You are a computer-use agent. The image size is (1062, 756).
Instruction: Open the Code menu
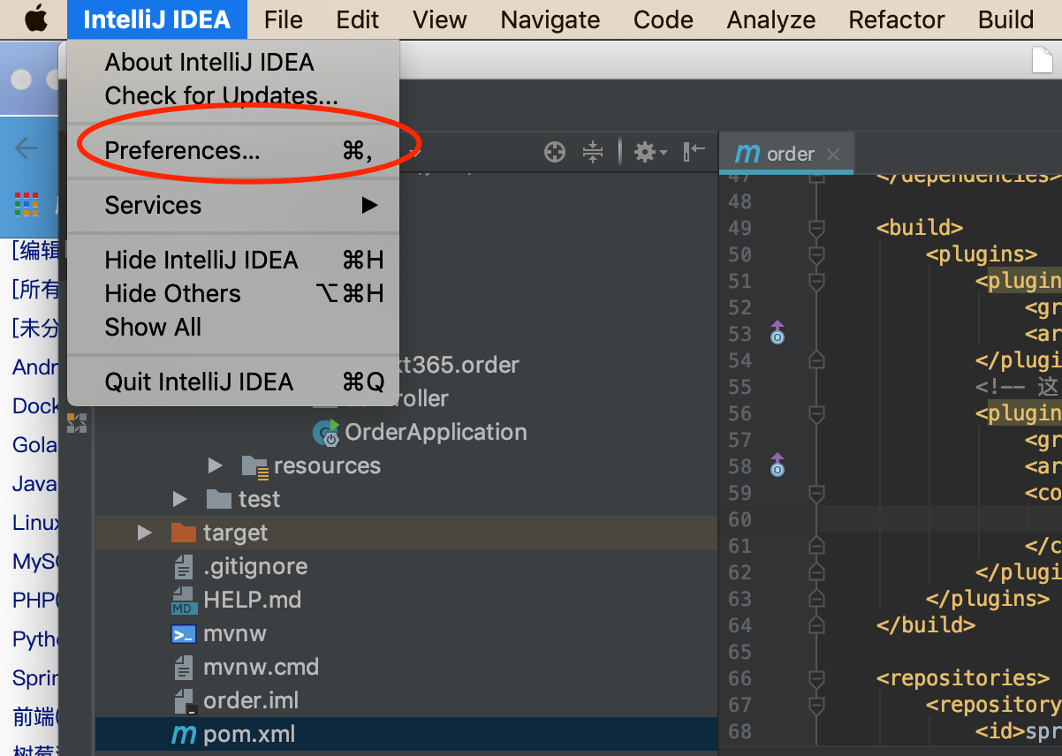coord(664,19)
